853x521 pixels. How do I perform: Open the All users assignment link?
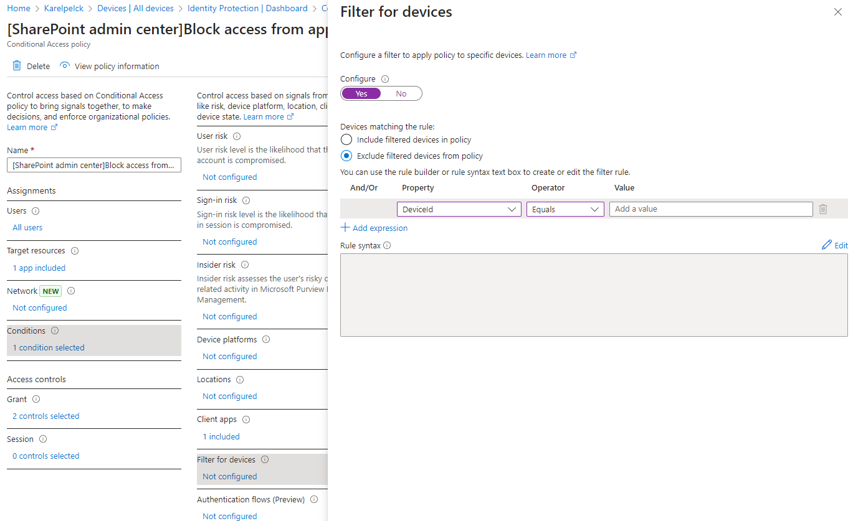[27, 228]
